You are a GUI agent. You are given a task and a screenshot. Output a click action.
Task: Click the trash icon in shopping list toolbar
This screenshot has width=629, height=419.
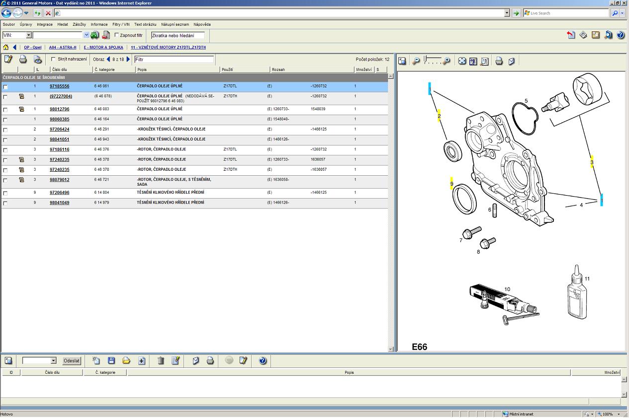point(161,361)
